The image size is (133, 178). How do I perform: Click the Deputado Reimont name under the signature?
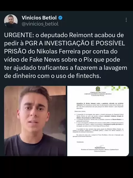coord(100,148)
